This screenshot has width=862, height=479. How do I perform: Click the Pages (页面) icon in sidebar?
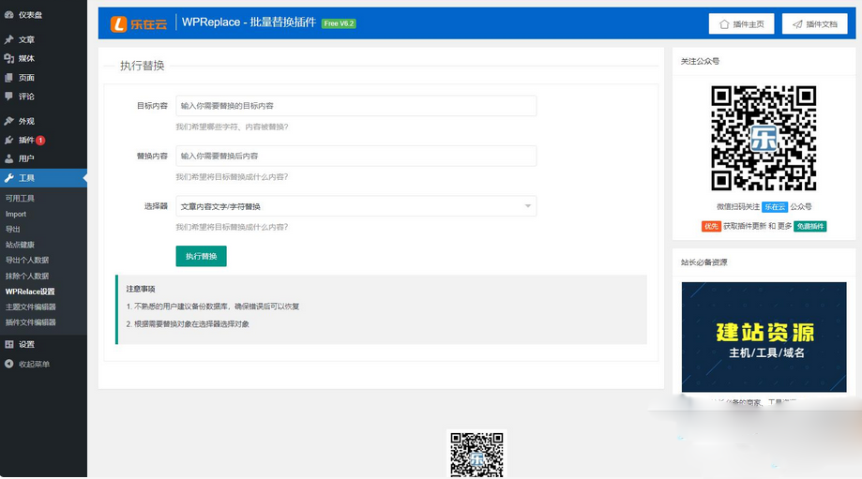[x=9, y=78]
